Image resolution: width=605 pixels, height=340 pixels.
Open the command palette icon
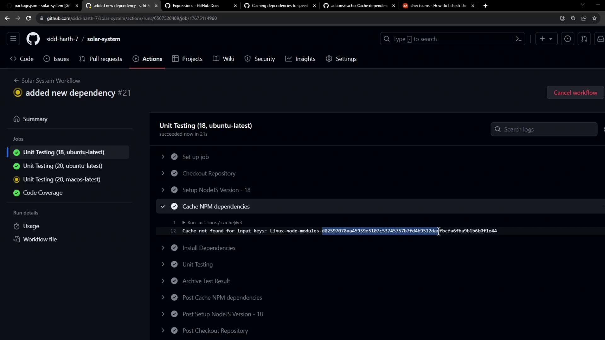pyautogui.click(x=518, y=39)
